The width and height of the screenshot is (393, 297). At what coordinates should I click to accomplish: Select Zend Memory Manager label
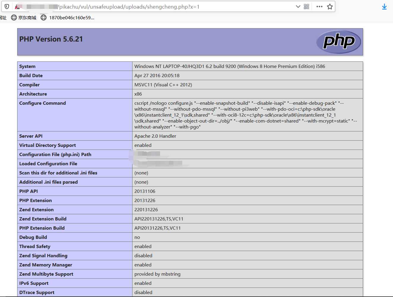coord(46,265)
